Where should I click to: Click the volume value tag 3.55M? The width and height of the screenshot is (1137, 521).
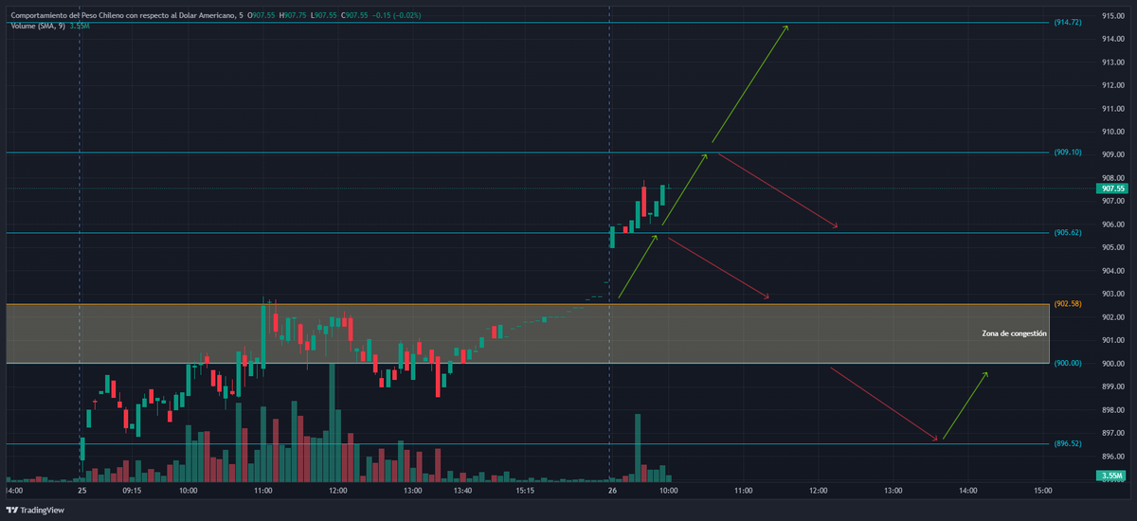(x=1113, y=475)
